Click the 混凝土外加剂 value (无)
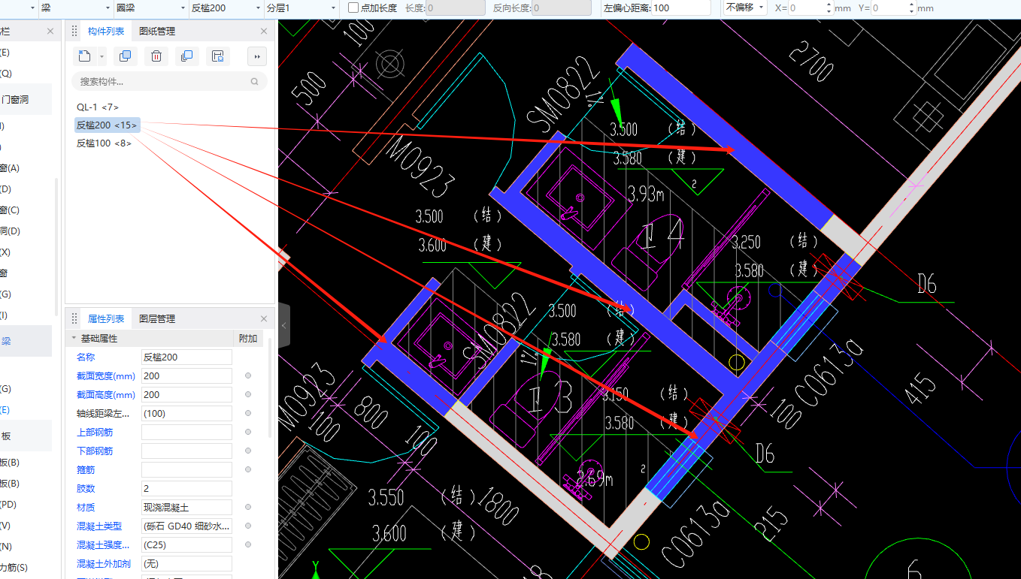 pyautogui.click(x=186, y=564)
